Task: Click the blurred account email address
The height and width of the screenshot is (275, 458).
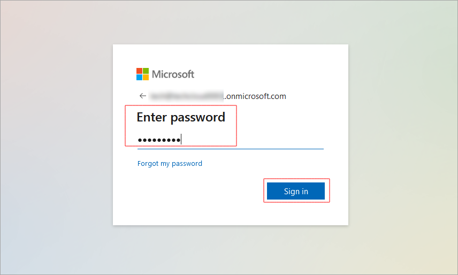Action: 185,96
